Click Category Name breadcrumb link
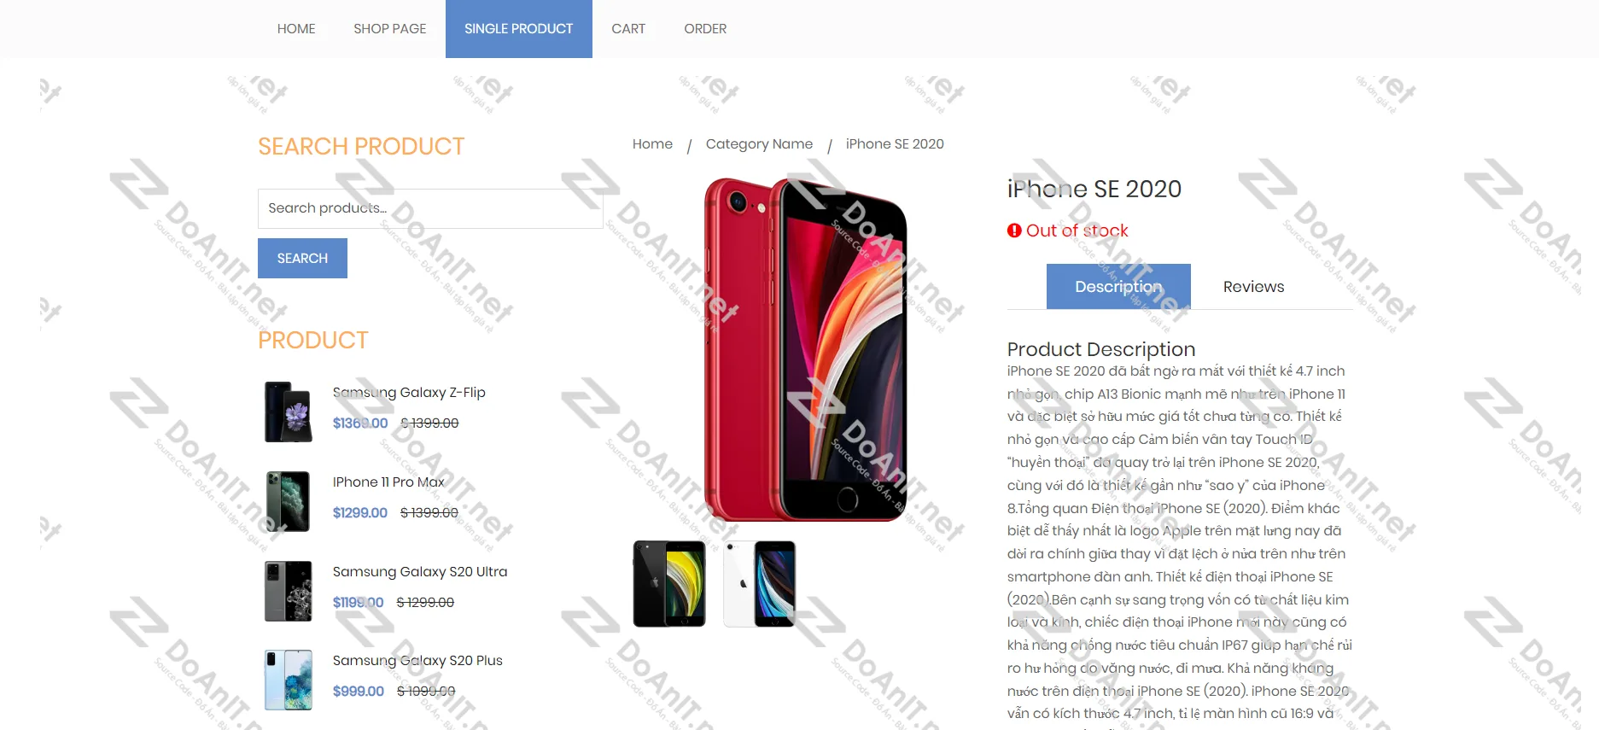The width and height of the screenshot is (1599, 730). click(x=759, y=144)
